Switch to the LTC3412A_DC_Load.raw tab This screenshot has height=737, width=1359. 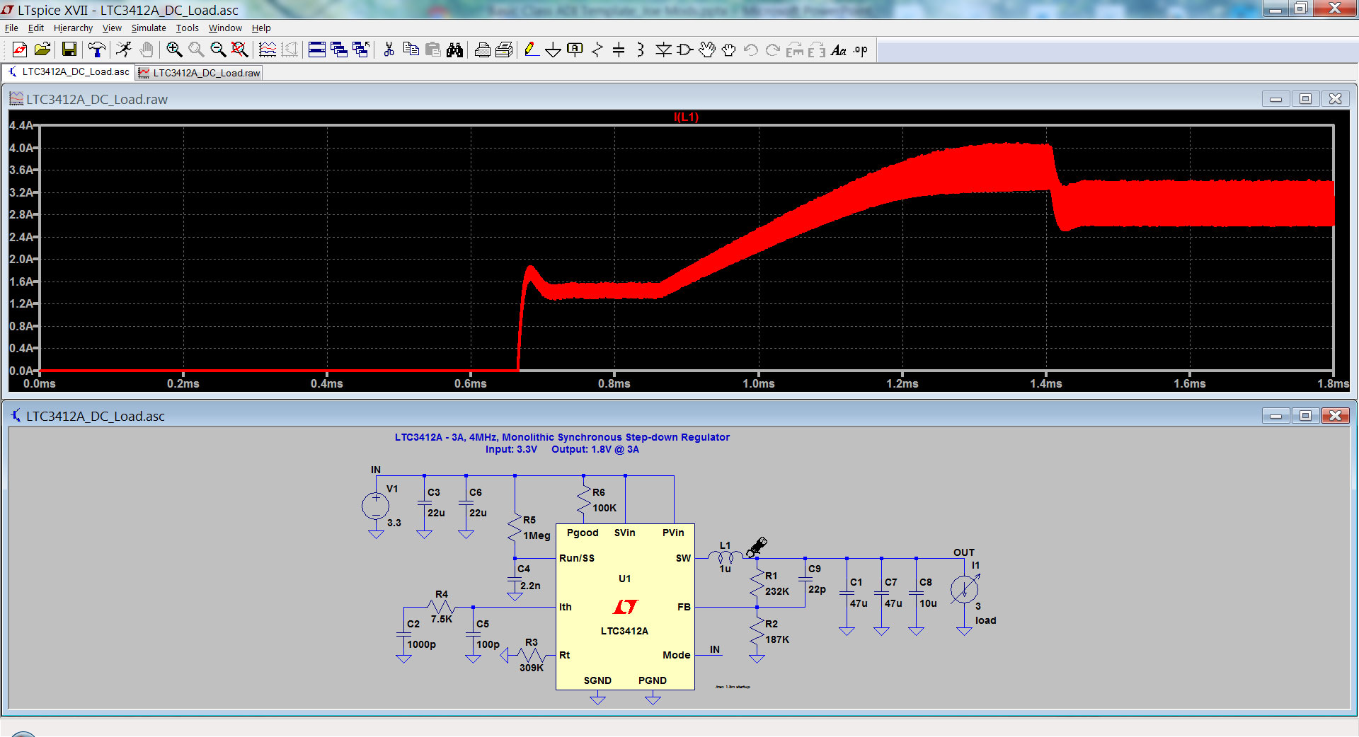198,72
